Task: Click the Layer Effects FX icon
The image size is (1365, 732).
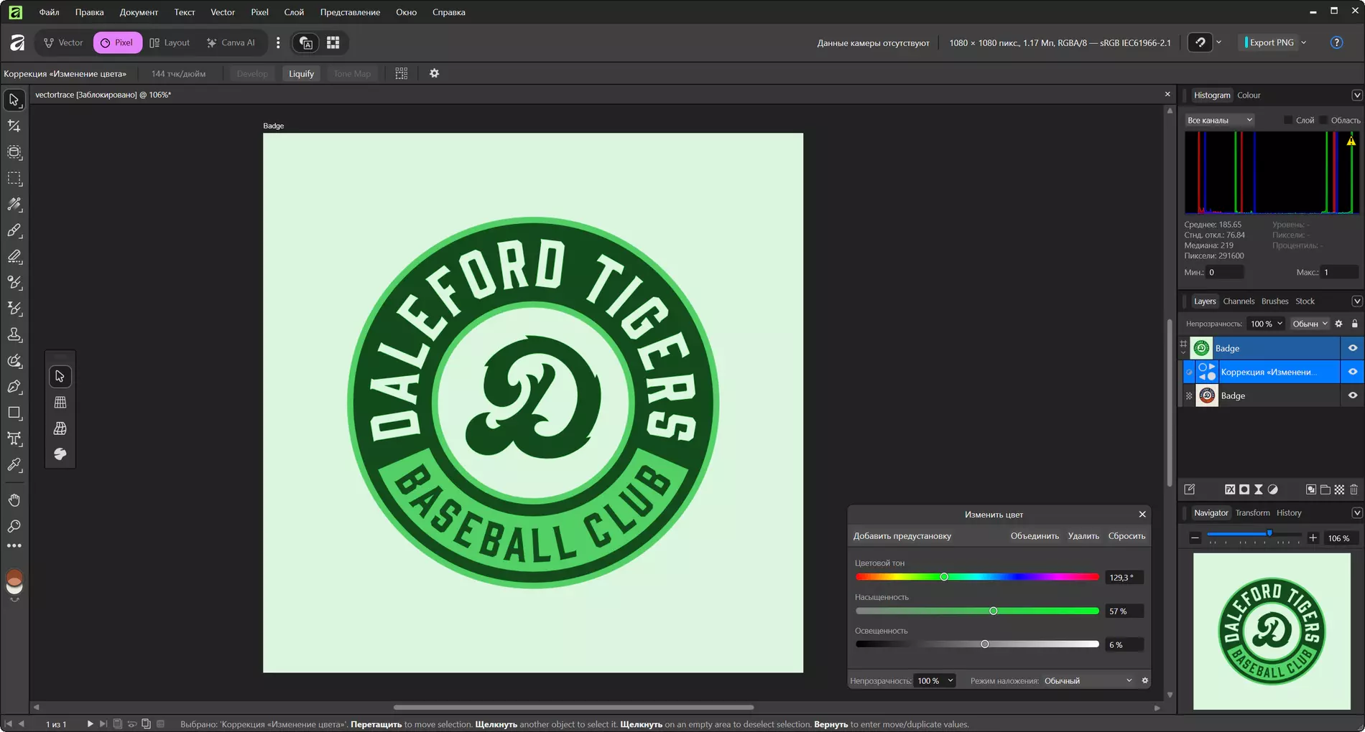Action: pos(1230,489)
